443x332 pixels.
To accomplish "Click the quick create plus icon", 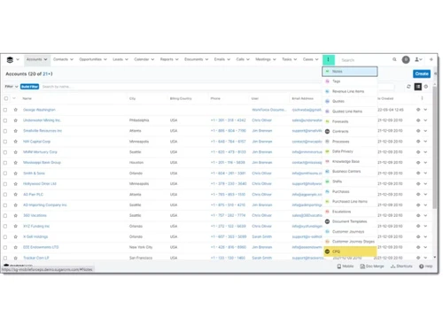I will [431, 59].
